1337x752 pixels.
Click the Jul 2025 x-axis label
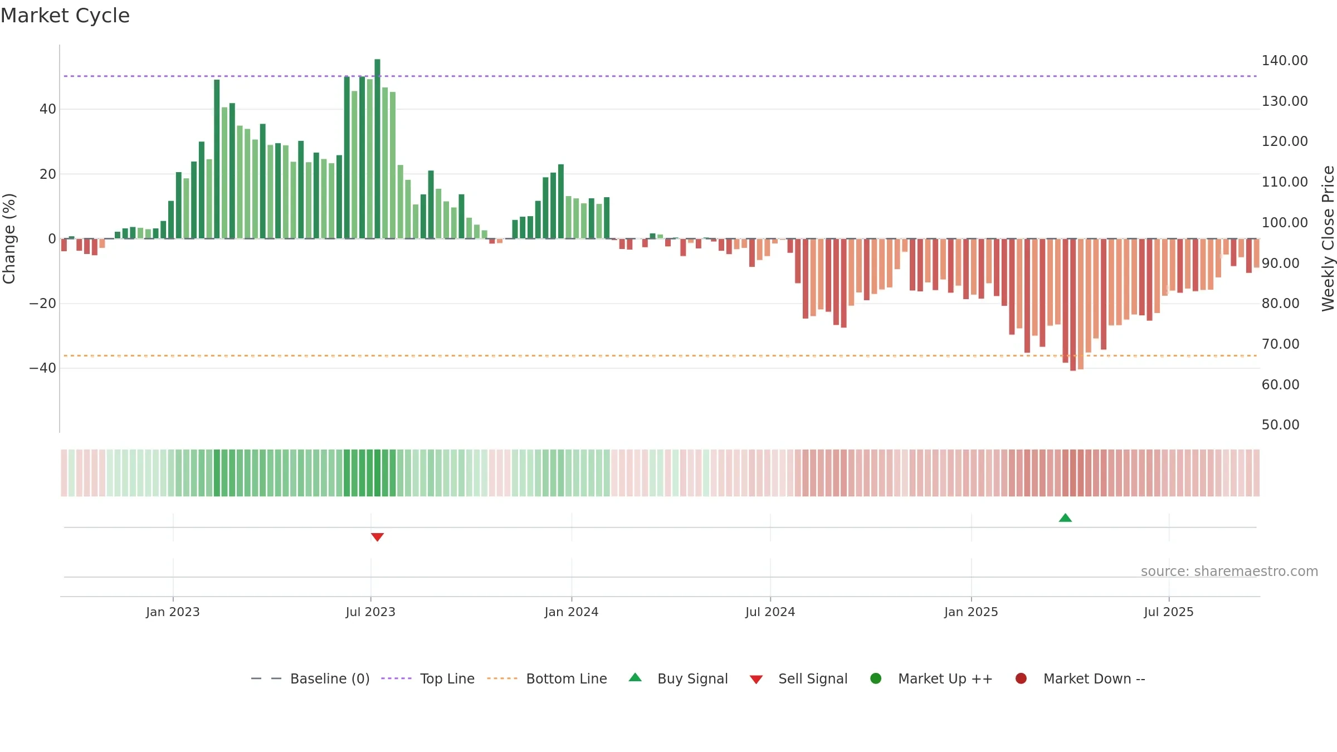(1169, 612)
